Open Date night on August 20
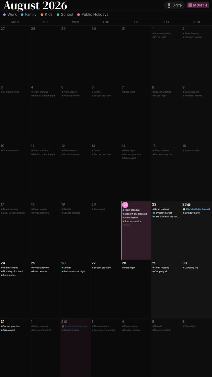The width and height of the screenshot is (212, 377). coord(99,209)
